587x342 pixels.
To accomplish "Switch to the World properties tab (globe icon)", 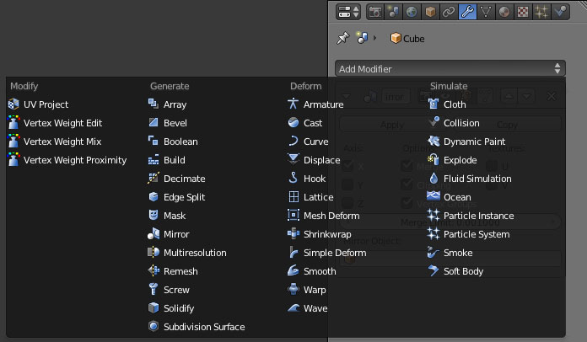I will [411, 12].
